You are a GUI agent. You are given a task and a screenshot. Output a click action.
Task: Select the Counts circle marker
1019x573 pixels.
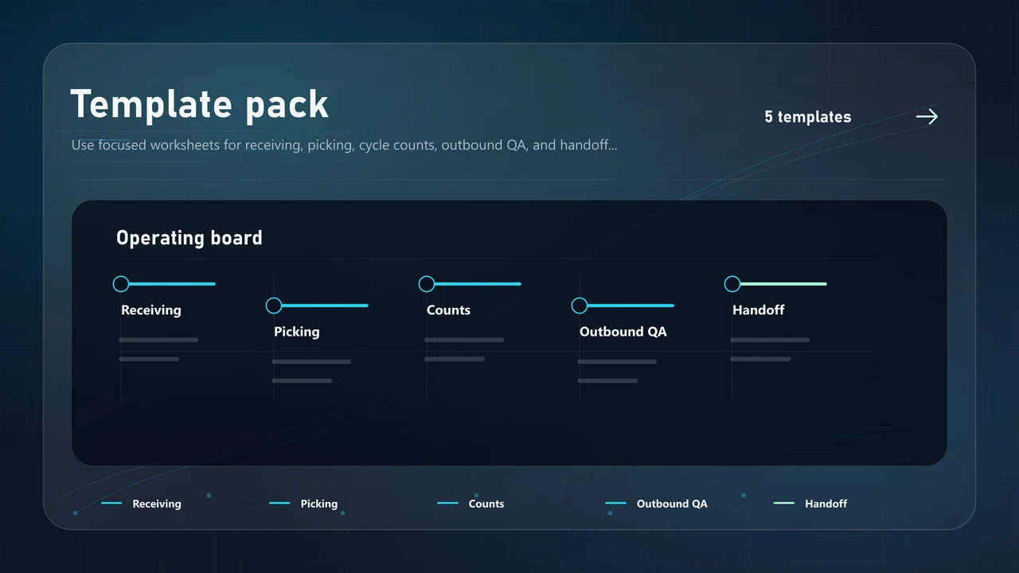[x=427, y=284]
